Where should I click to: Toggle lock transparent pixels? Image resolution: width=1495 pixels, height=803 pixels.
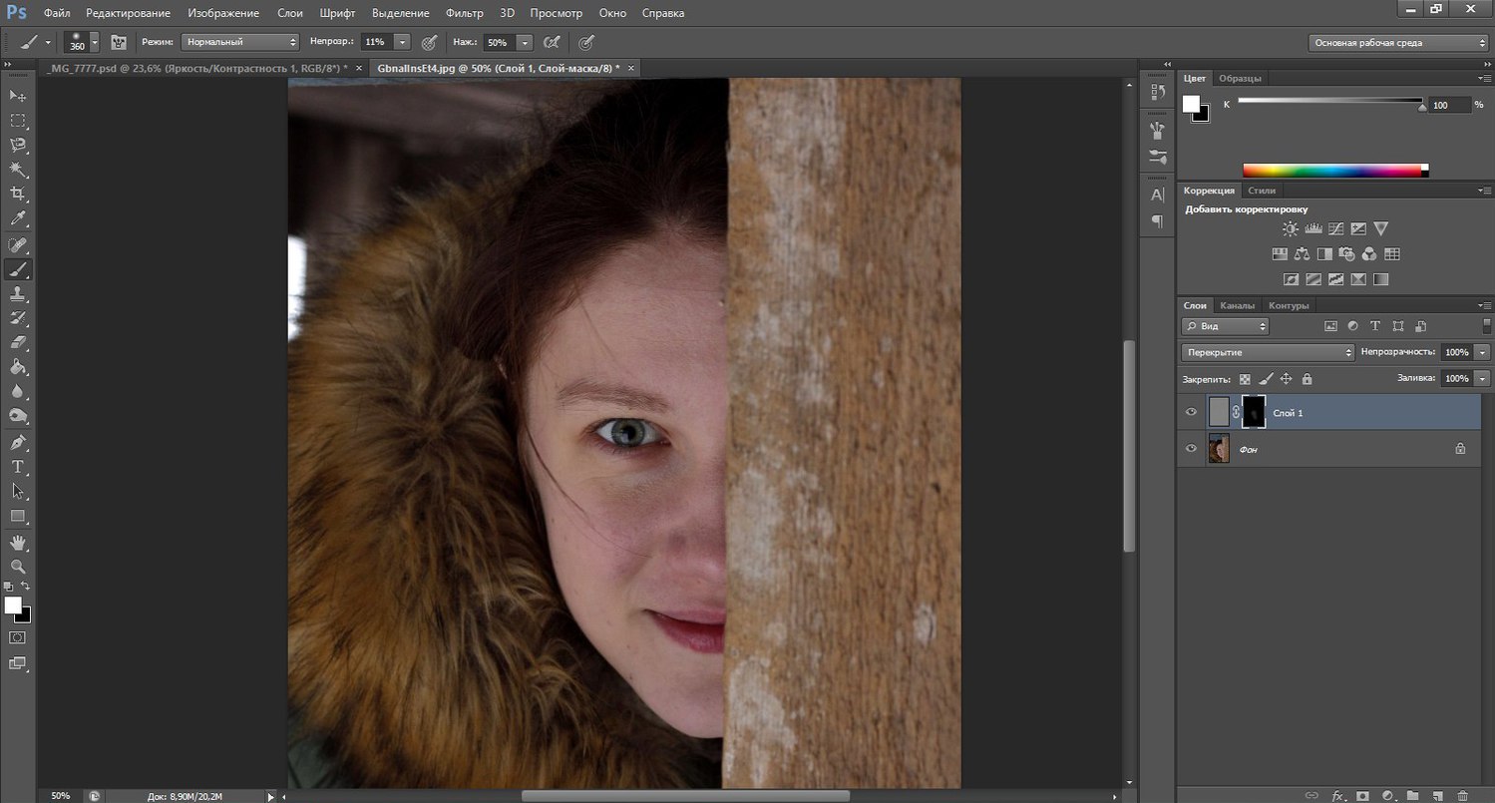point(1245,379)
